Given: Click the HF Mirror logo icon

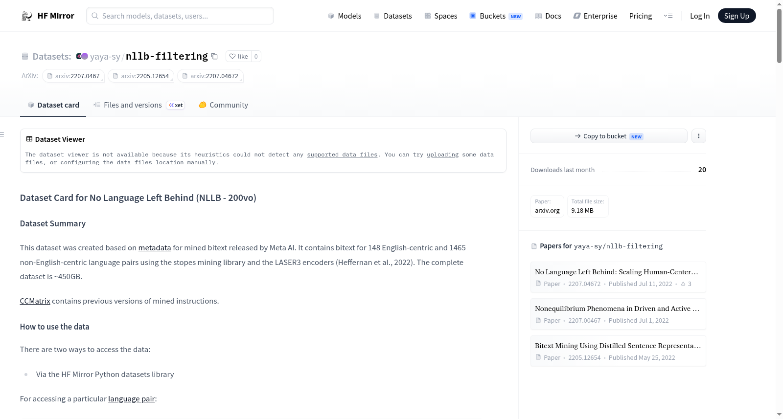Looking at the screenshot, I should click(x=27, y=16).
